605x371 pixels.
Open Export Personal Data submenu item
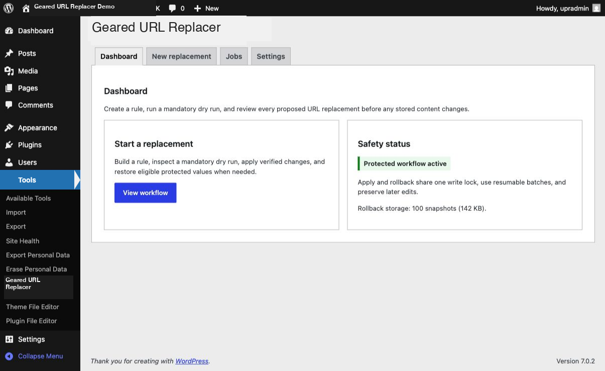click(38, 255)
